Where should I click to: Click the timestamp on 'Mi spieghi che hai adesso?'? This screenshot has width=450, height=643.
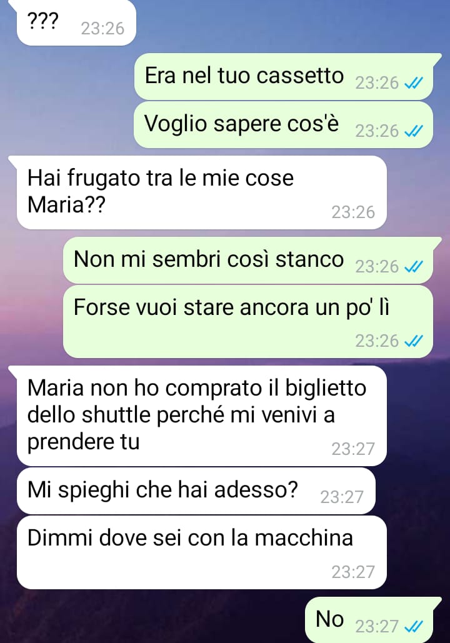[342, 497]
